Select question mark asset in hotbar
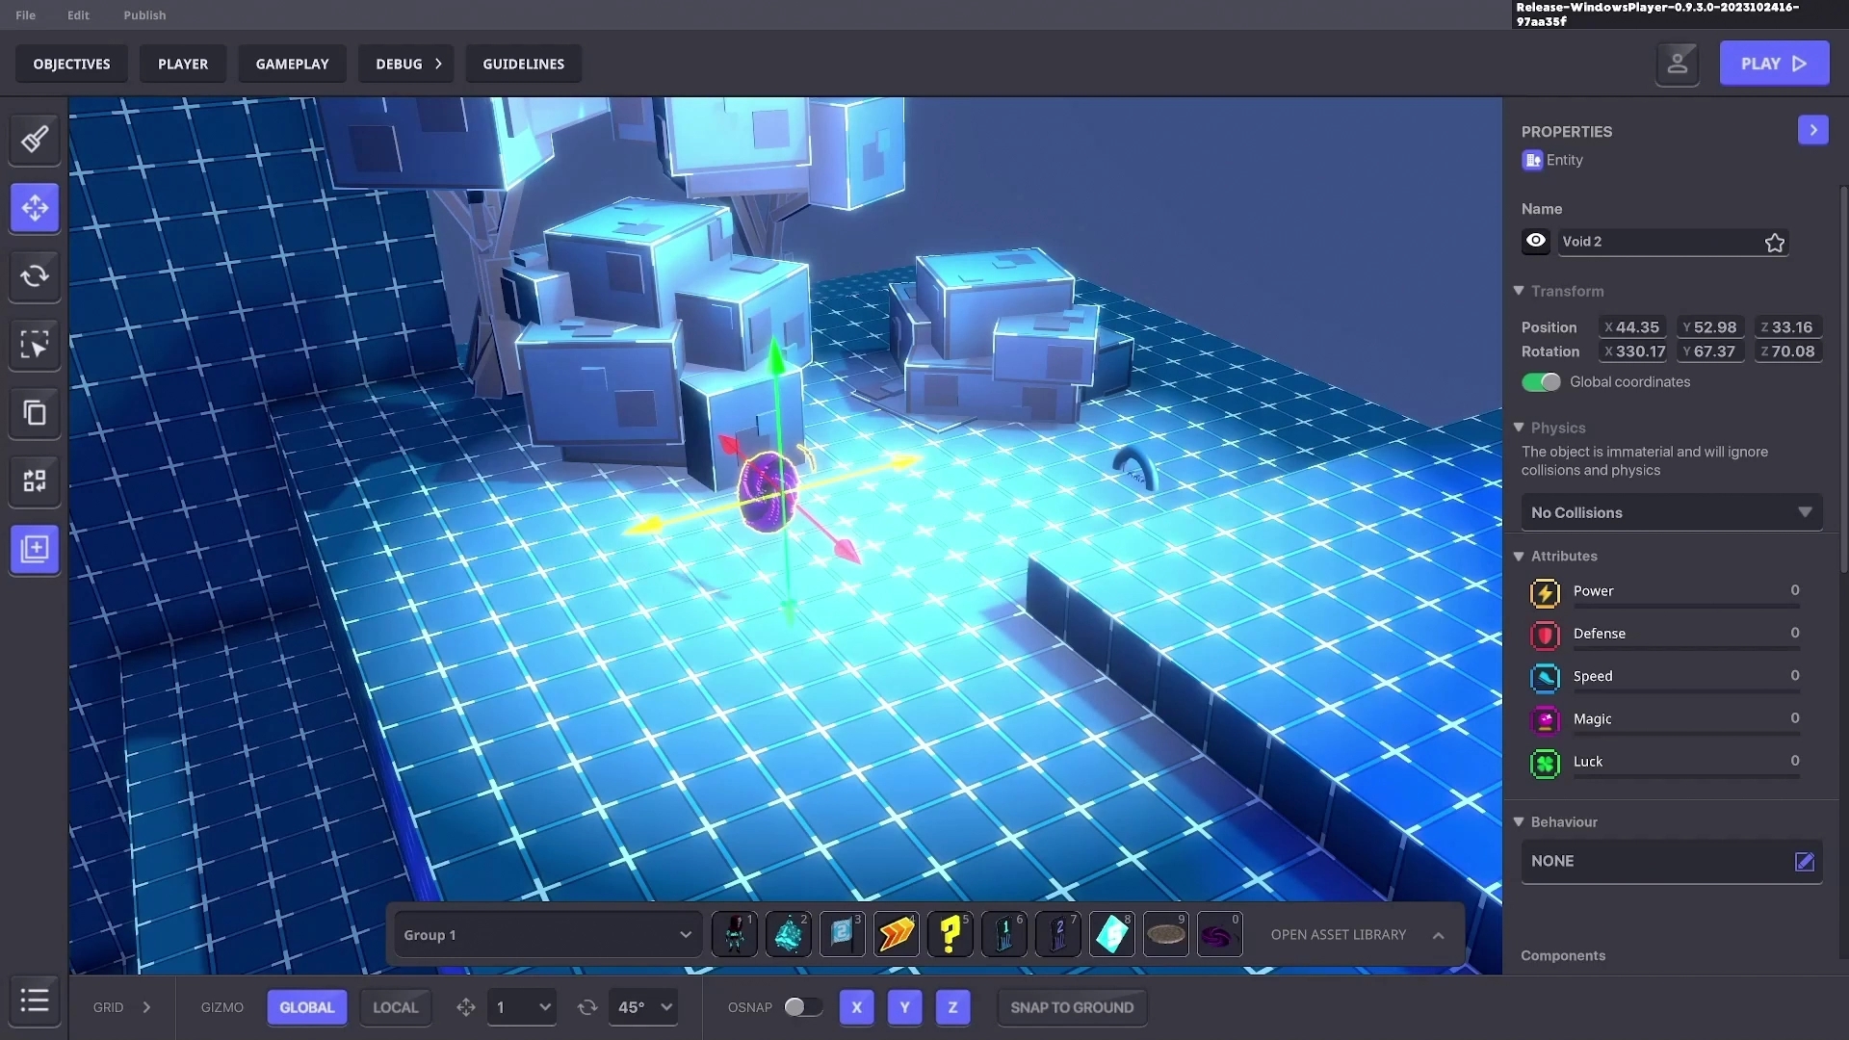Viewport: 1849px width, 1040px height. (x=950, y=934)
